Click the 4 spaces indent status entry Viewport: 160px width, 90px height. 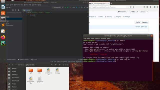coord(64,62)
